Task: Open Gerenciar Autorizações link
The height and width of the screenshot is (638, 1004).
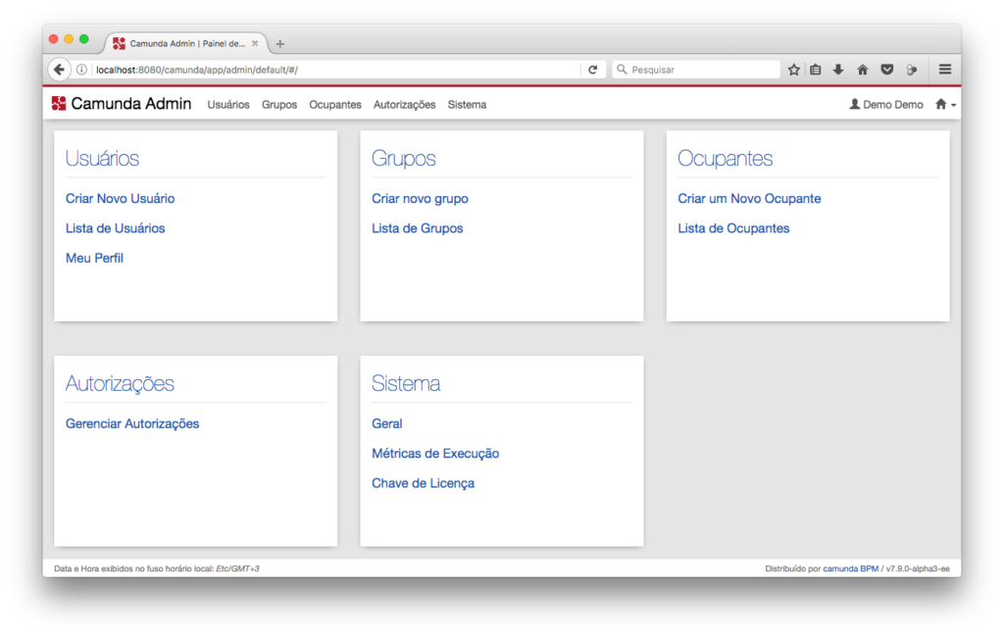Action: coord(132,424)
